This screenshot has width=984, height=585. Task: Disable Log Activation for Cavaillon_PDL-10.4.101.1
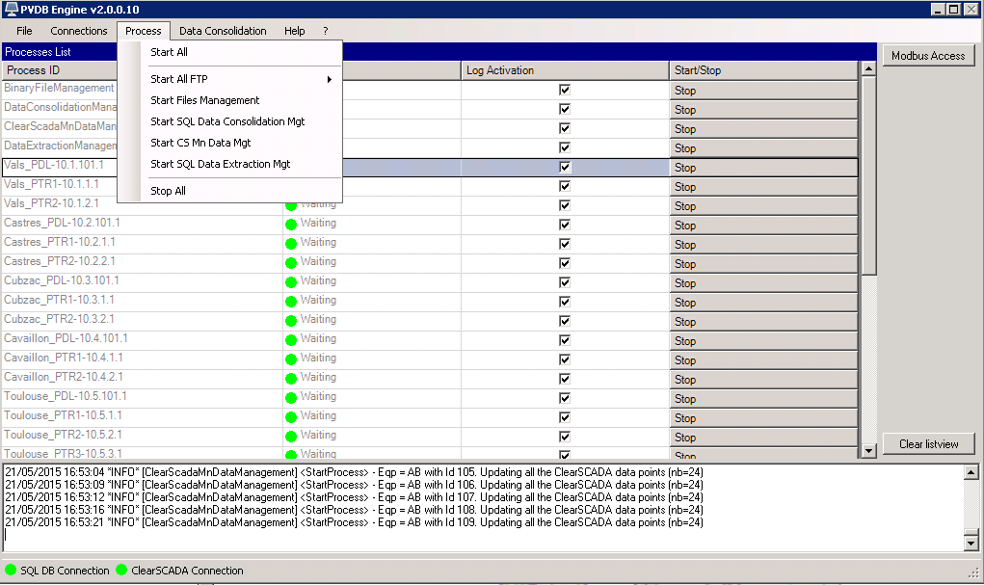click(x=565, y=340)
